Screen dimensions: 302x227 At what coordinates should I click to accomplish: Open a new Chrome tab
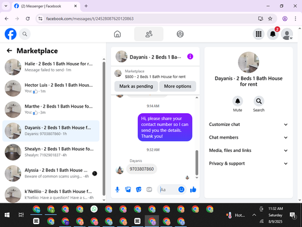(x=86, y=6)
